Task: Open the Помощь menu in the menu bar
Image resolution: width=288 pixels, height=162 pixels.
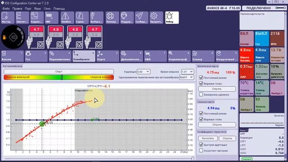Action: coord(59,9)
